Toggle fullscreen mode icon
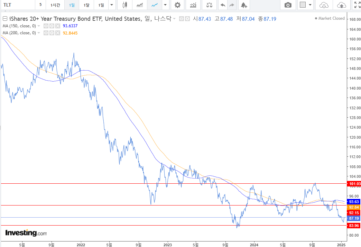The height and width of the screenshot is (247, 361). pos(357,5)
